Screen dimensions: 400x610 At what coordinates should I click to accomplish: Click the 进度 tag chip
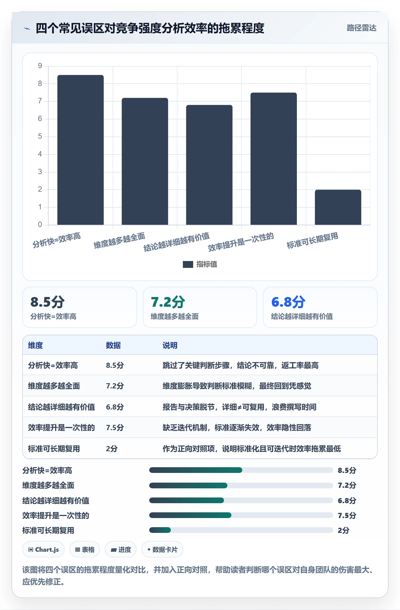click(x=121, y=549)
